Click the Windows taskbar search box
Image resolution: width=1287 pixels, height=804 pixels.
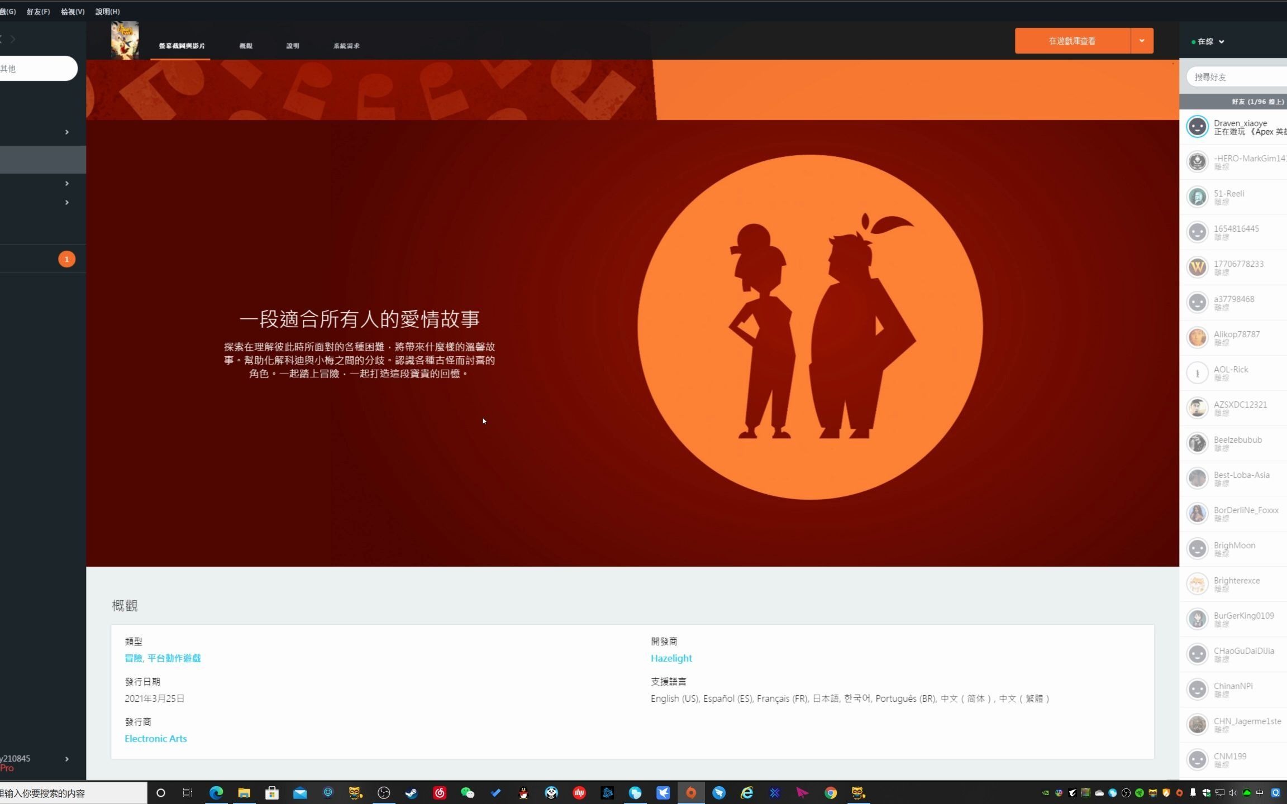pos(73,793)
